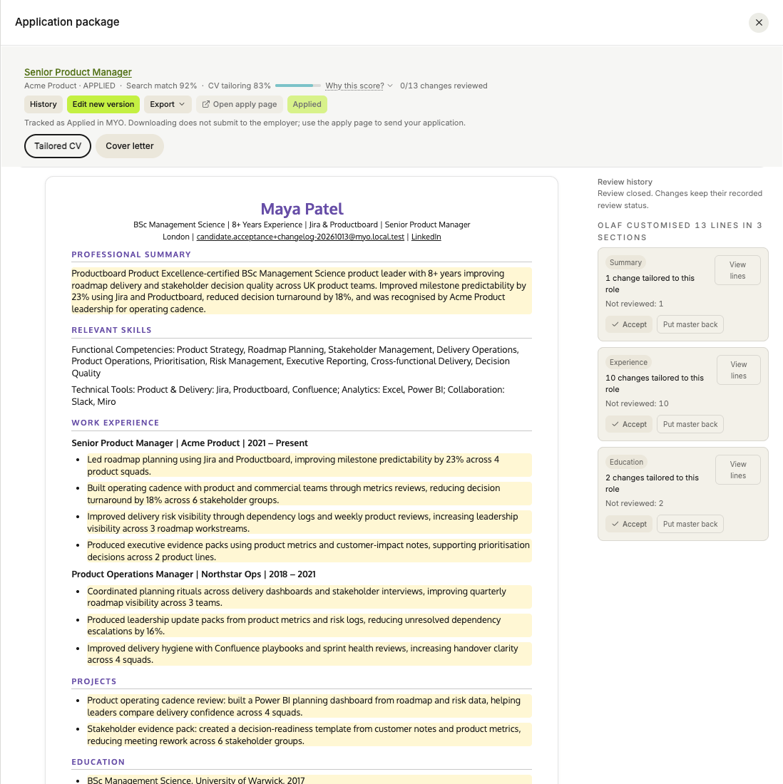This screenshot has width=783, height=784.
Task: Click the Stakeholder evidence pack project bullet
Action: pyautogui.click(x=309, y=735)
